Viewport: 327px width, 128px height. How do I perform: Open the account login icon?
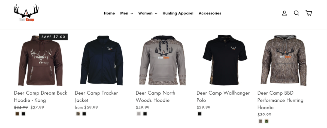(284, 13)
